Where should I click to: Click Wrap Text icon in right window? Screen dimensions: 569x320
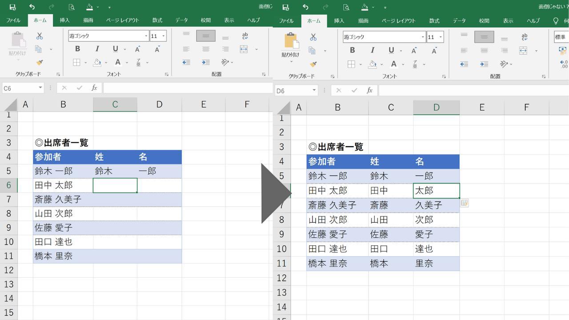tap(525, 37)
